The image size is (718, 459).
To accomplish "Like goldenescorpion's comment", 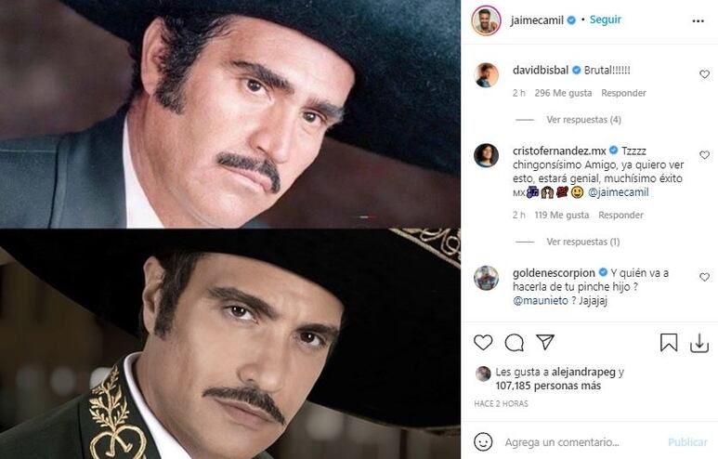I will [x=704, y=277].
